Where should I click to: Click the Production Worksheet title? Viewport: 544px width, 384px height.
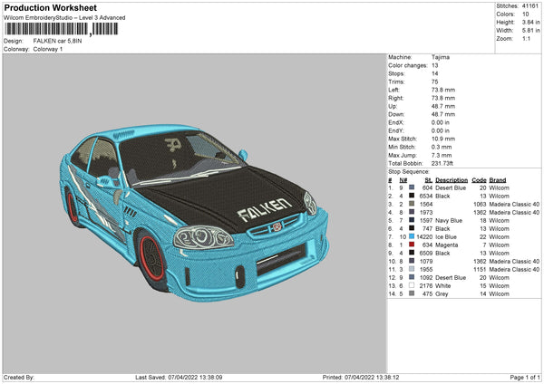50,7
